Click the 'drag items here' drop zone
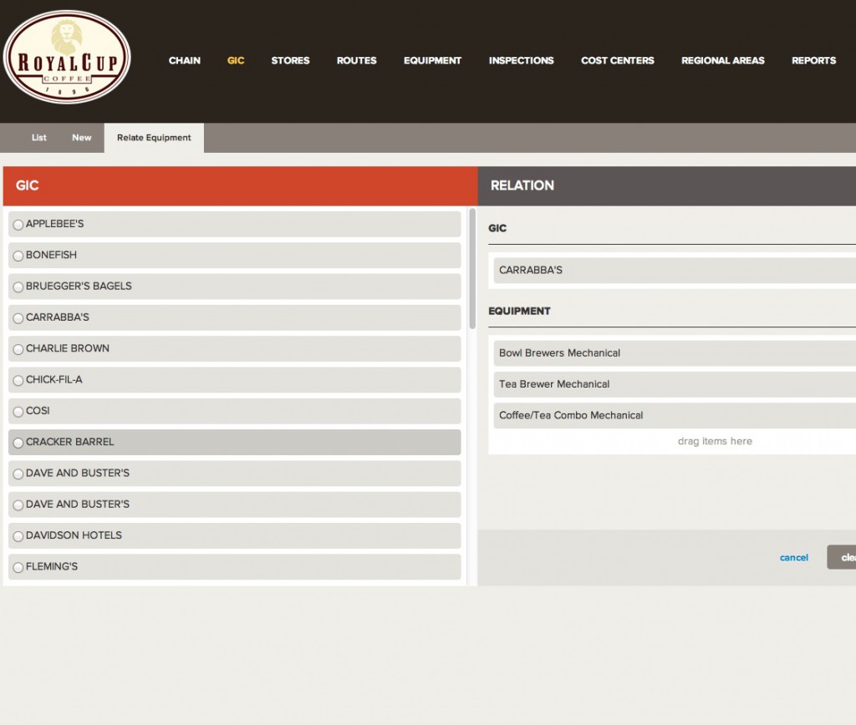This screenshot has height=725, width=856. point(715,441)
